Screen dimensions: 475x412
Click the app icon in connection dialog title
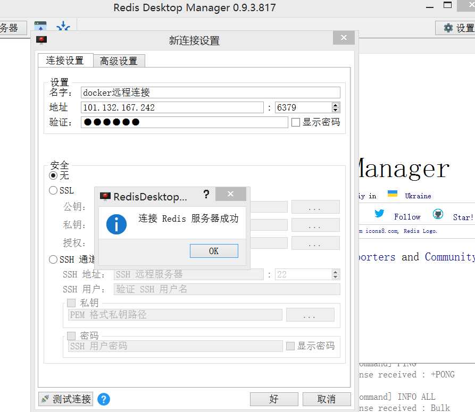coord(41,40)
